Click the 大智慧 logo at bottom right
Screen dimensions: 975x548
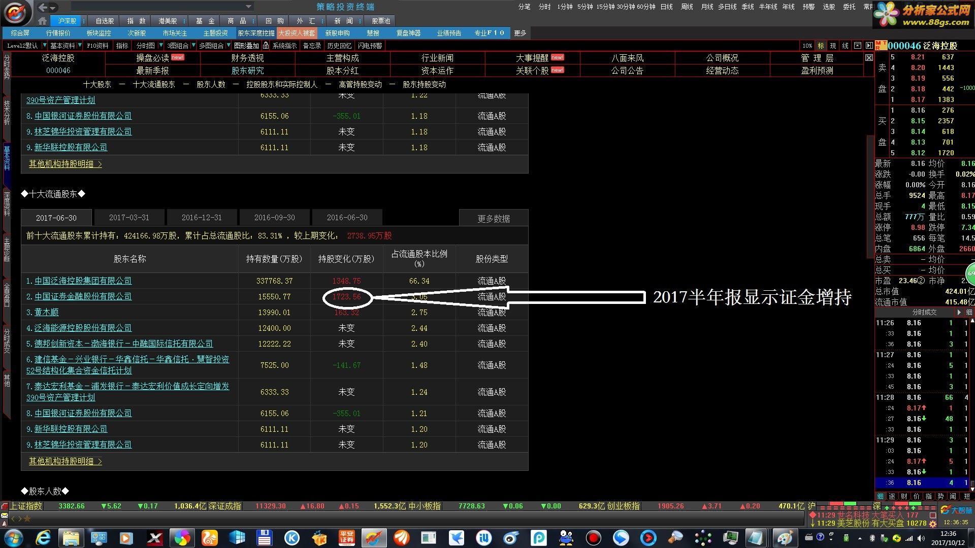(956, 510)
